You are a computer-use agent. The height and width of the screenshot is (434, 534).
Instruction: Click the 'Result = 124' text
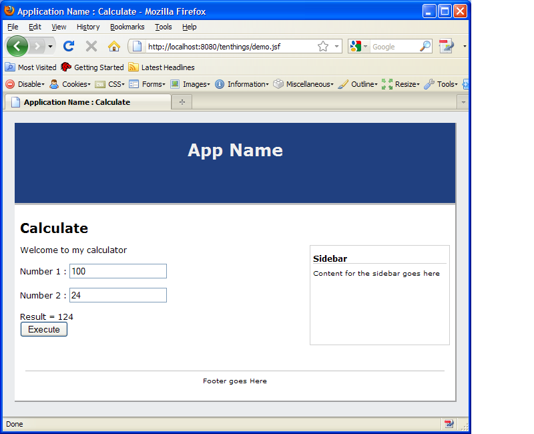[x=47, y=316]
